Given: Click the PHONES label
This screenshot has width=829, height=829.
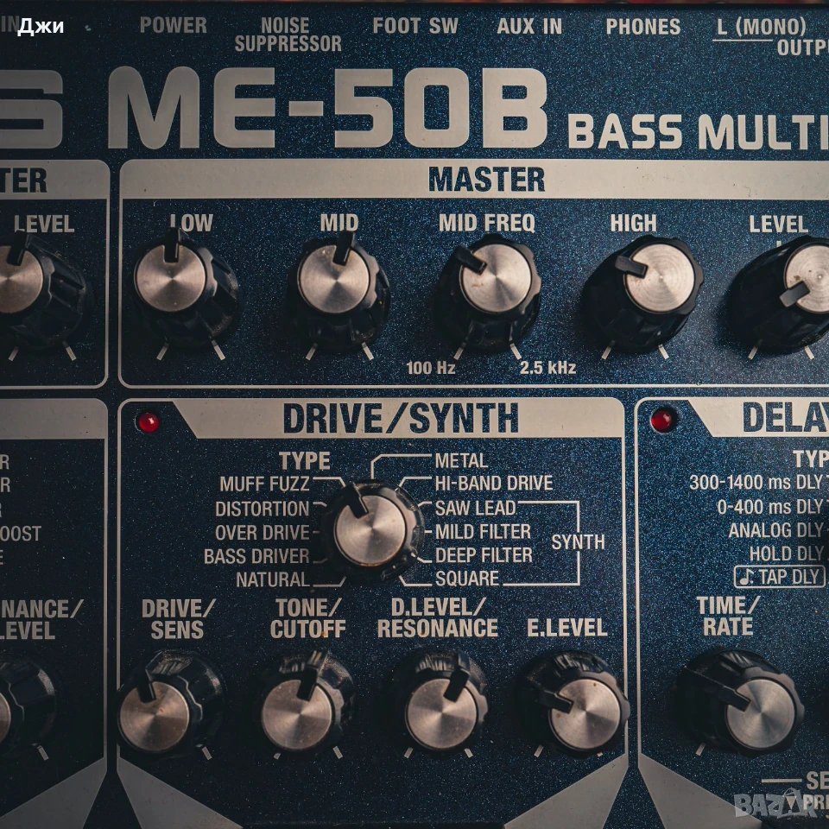Looking at the screenshot, I should coord(642,27).
